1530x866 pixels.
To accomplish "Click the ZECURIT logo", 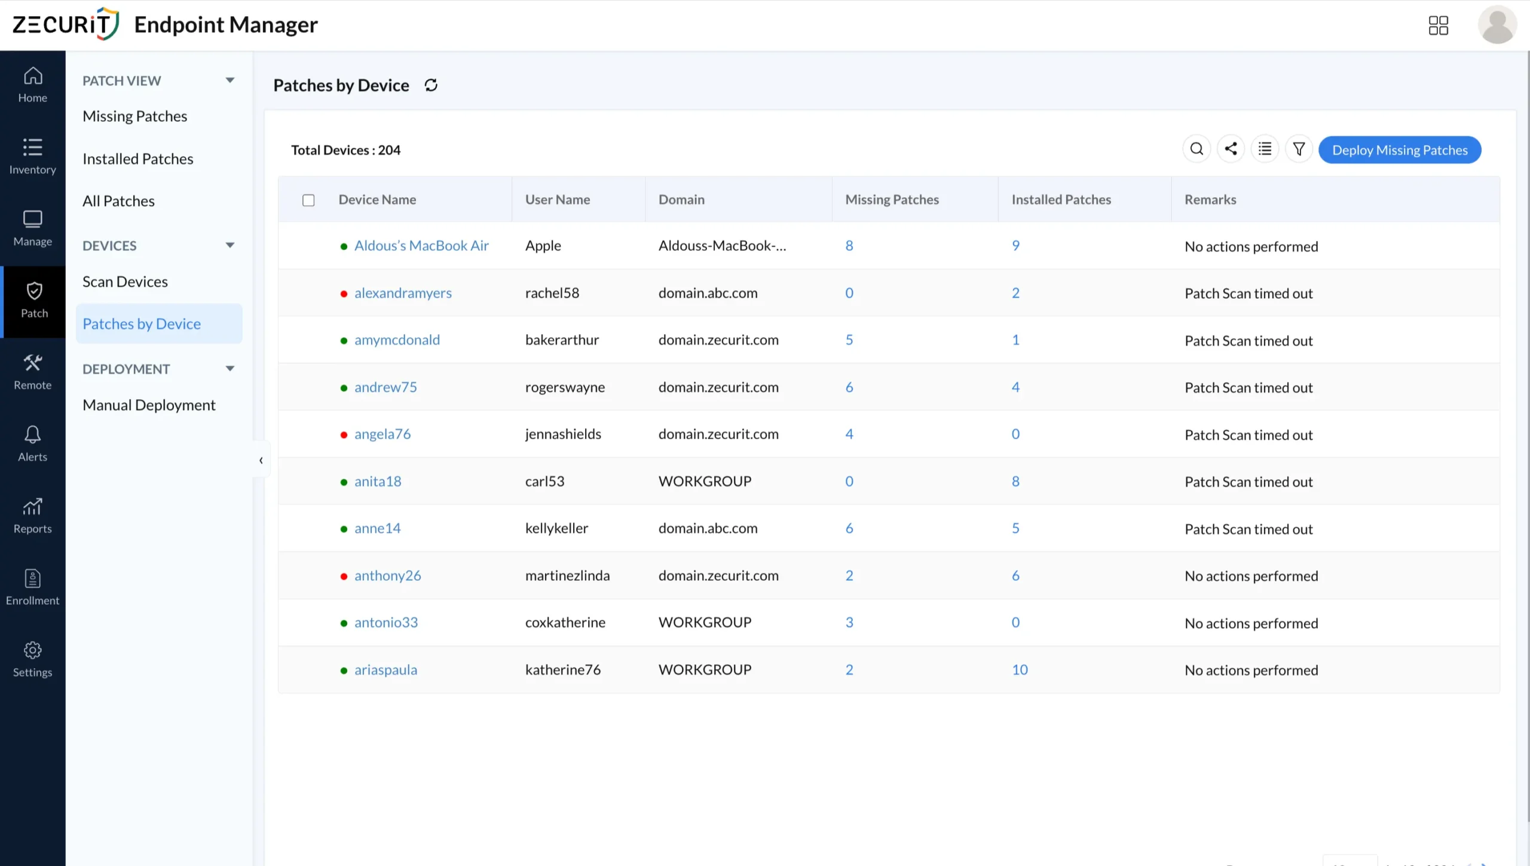I will pyautogui.click(x=66, y=25).
